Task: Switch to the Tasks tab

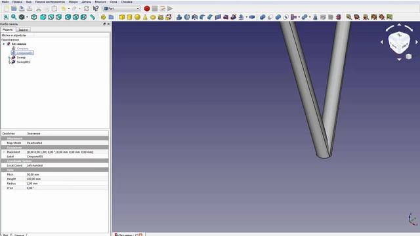Action: 24,29
